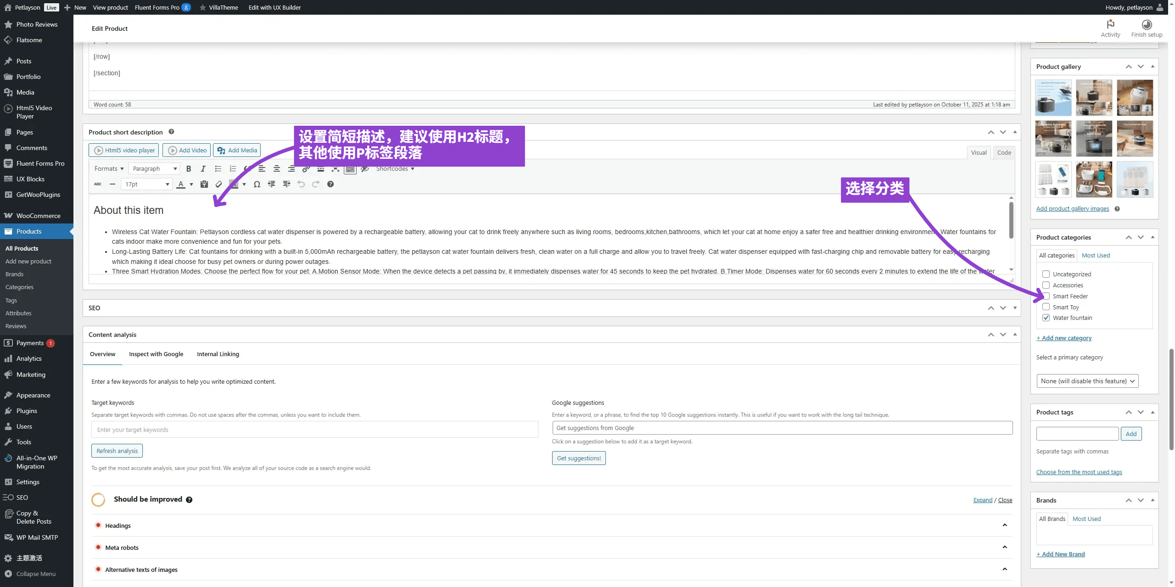The image size is (1175, 587).
Task: Switch the editor to the Code tab
Action: point(1004,153)
